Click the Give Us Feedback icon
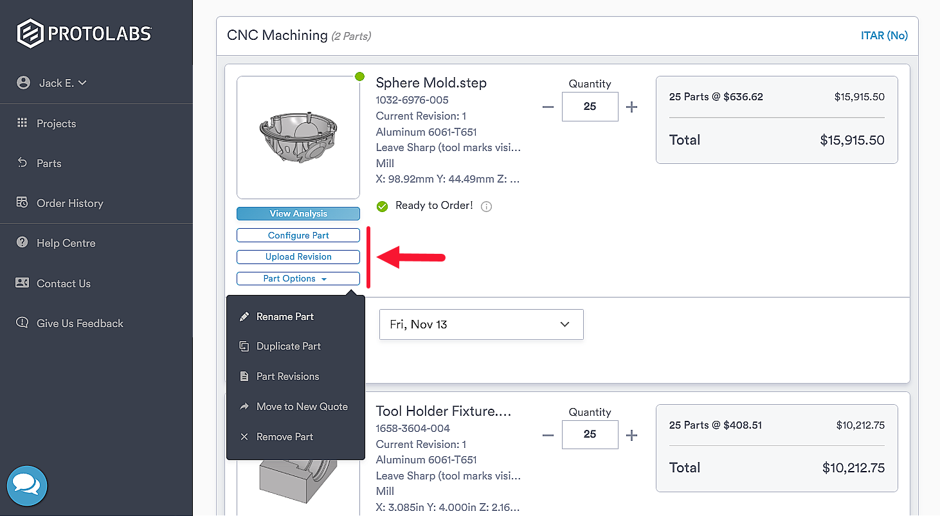 [x=23, y=323]
